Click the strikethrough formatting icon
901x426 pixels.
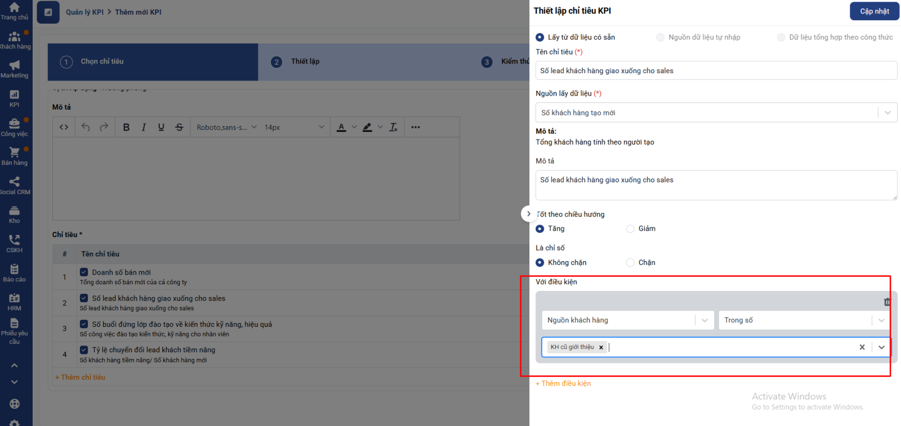[179, 127]
